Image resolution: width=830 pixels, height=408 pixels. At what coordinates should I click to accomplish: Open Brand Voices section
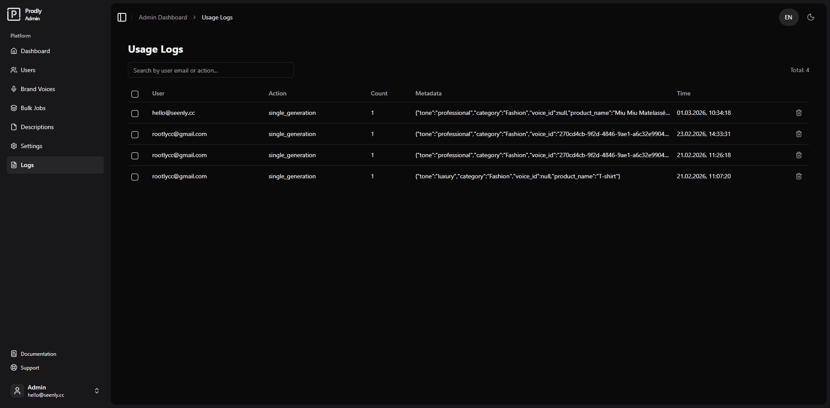[x=38, y=89]
